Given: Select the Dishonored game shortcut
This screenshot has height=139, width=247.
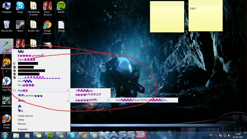Looking at the screenshot, I should coord(7,101).
